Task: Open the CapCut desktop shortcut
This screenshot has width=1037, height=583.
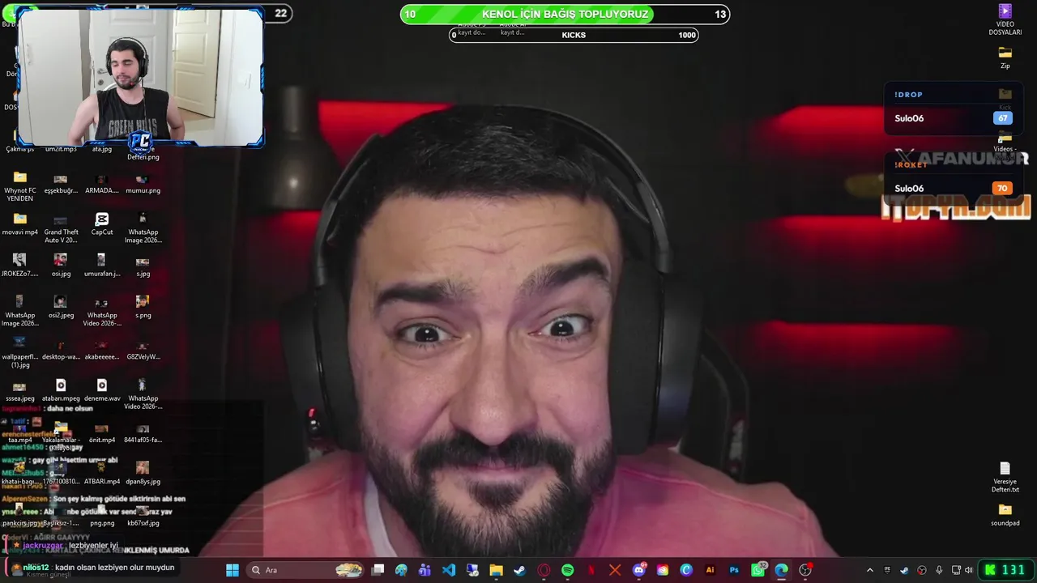Action: [x=101, y=223]
